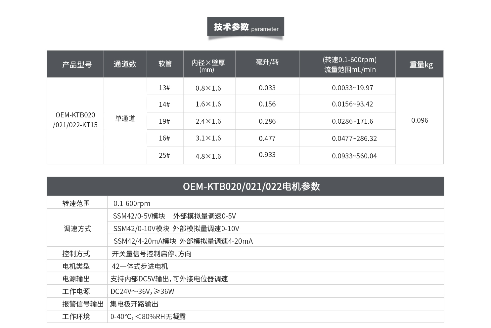
Task: Select the 产品型号 column header
Action: click(77, 64)
